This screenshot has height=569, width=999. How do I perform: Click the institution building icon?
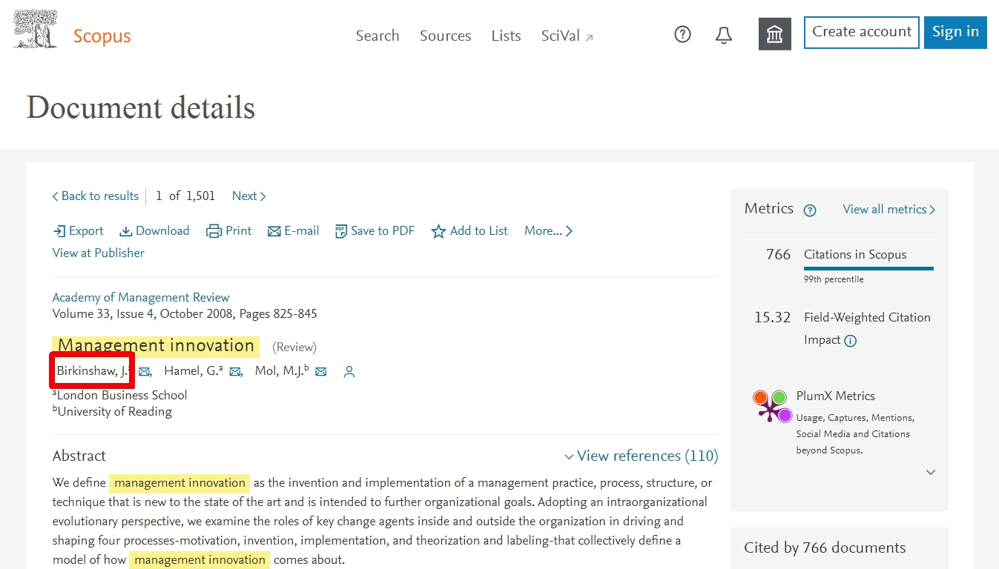coord(775,34)
